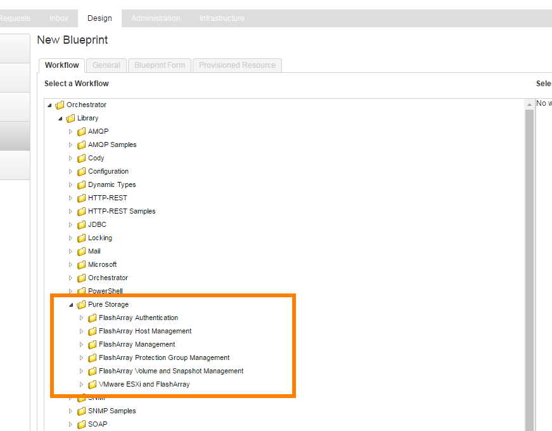
Task: Select the Provisioned Resource tab
Action: (237, 65)
